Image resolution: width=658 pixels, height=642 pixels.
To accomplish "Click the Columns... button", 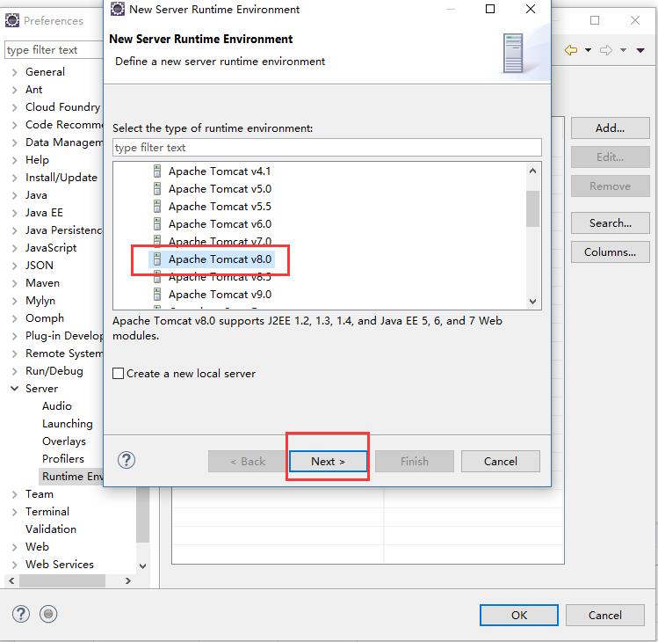I will [611, 252].
